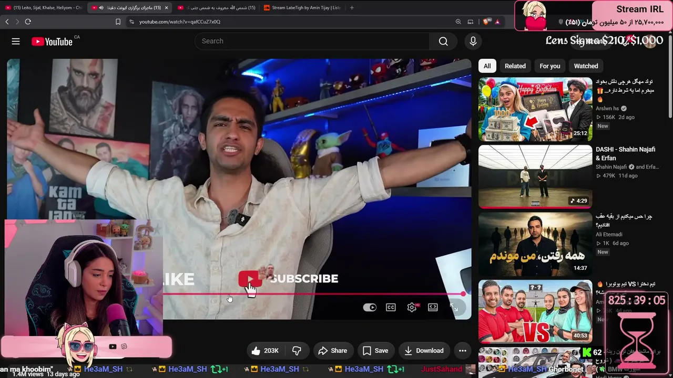The width and height of the screenshot is (673, 378).
Task: Start voice search with the microphone
Action: coord(473,41)
